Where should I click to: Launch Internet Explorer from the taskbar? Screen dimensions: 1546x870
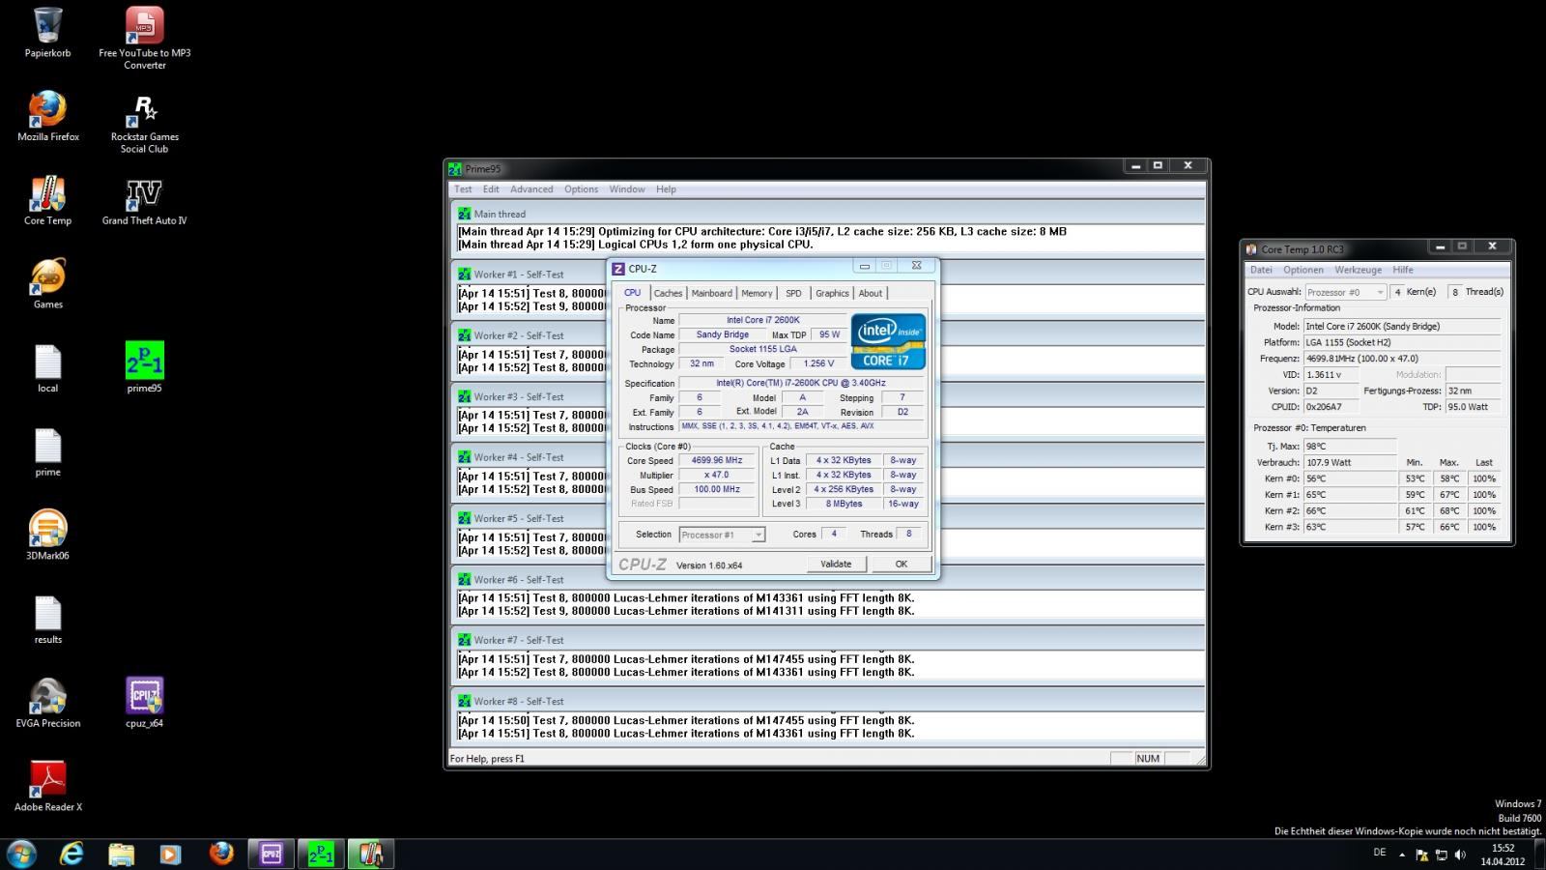72,854
